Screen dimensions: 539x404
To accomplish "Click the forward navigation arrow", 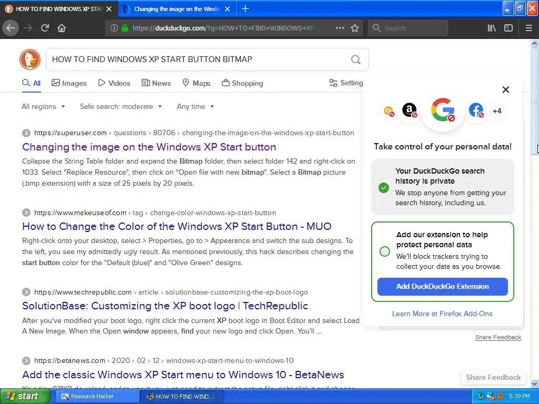I will point(28,28).
